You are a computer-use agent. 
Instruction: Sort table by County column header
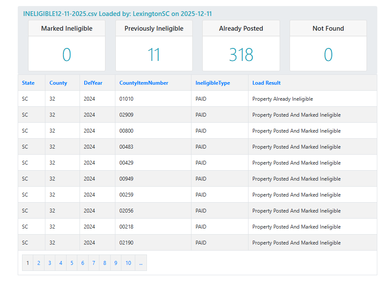[58, 83]
